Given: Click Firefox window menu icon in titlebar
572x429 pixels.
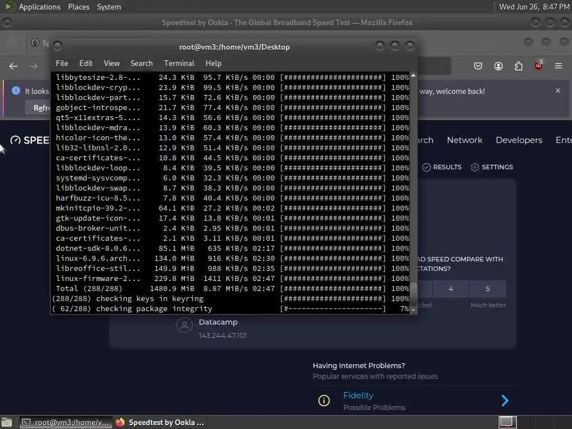Looking at the screenshot, I should click(7, 22).
